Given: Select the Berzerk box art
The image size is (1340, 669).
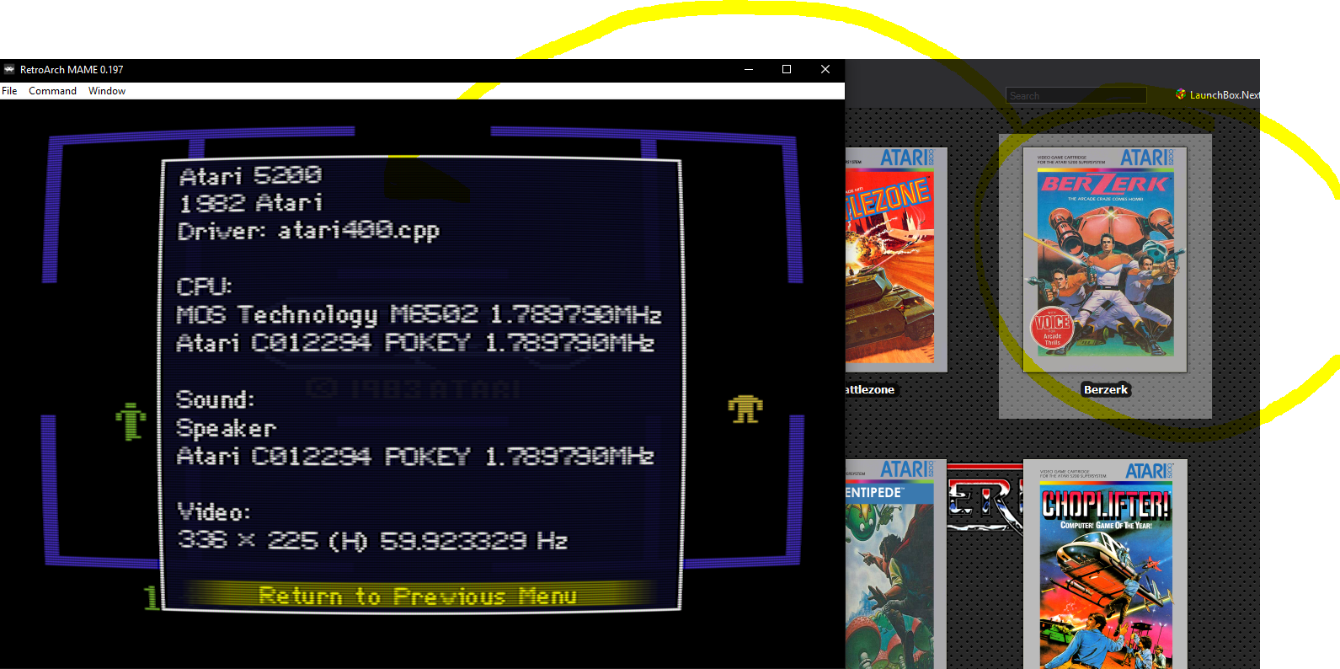Looking at the screenshot, I should point(1104,260).
